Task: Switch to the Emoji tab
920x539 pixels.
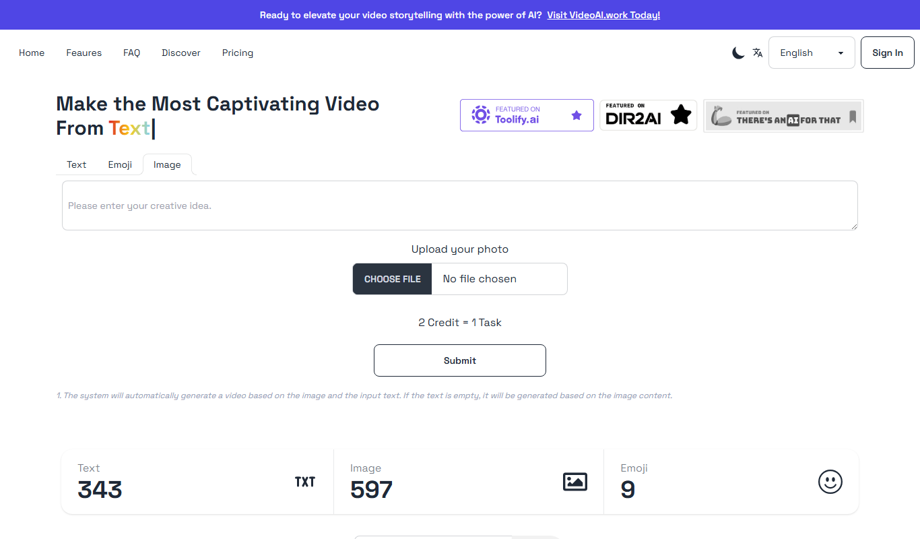Action: (x=120, y=164)
